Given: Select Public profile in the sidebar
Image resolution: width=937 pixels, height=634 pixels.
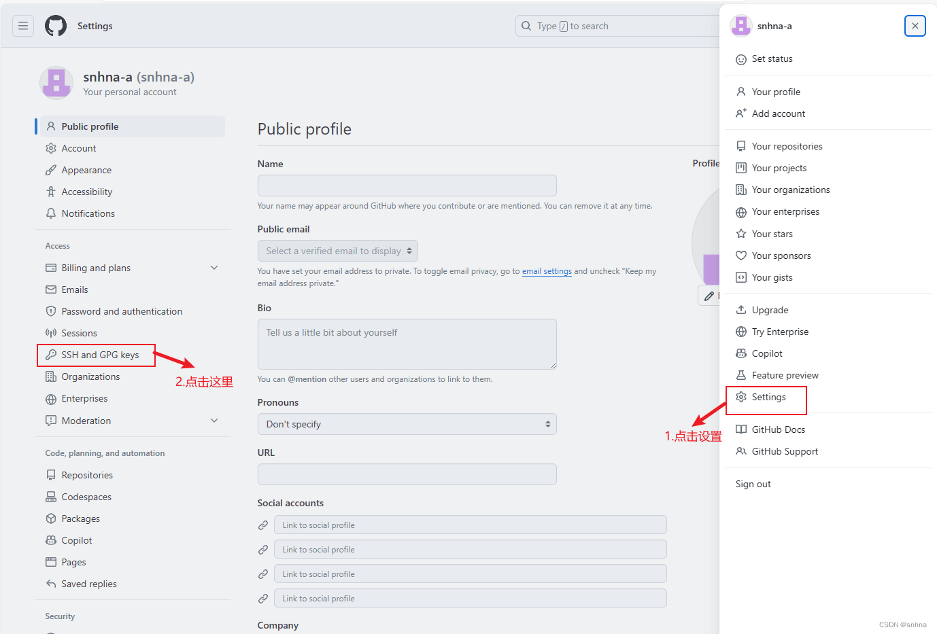Looking at the screenshot, I should click(x=133, y=126).
